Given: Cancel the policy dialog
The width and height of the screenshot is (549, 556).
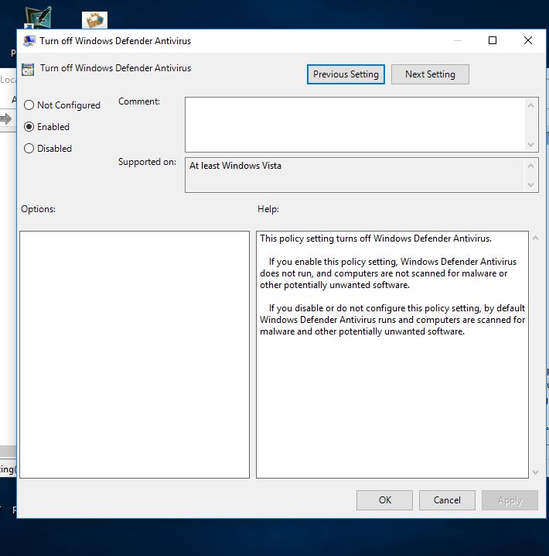Looking at the screenshot, I should [x=447, y=500].
